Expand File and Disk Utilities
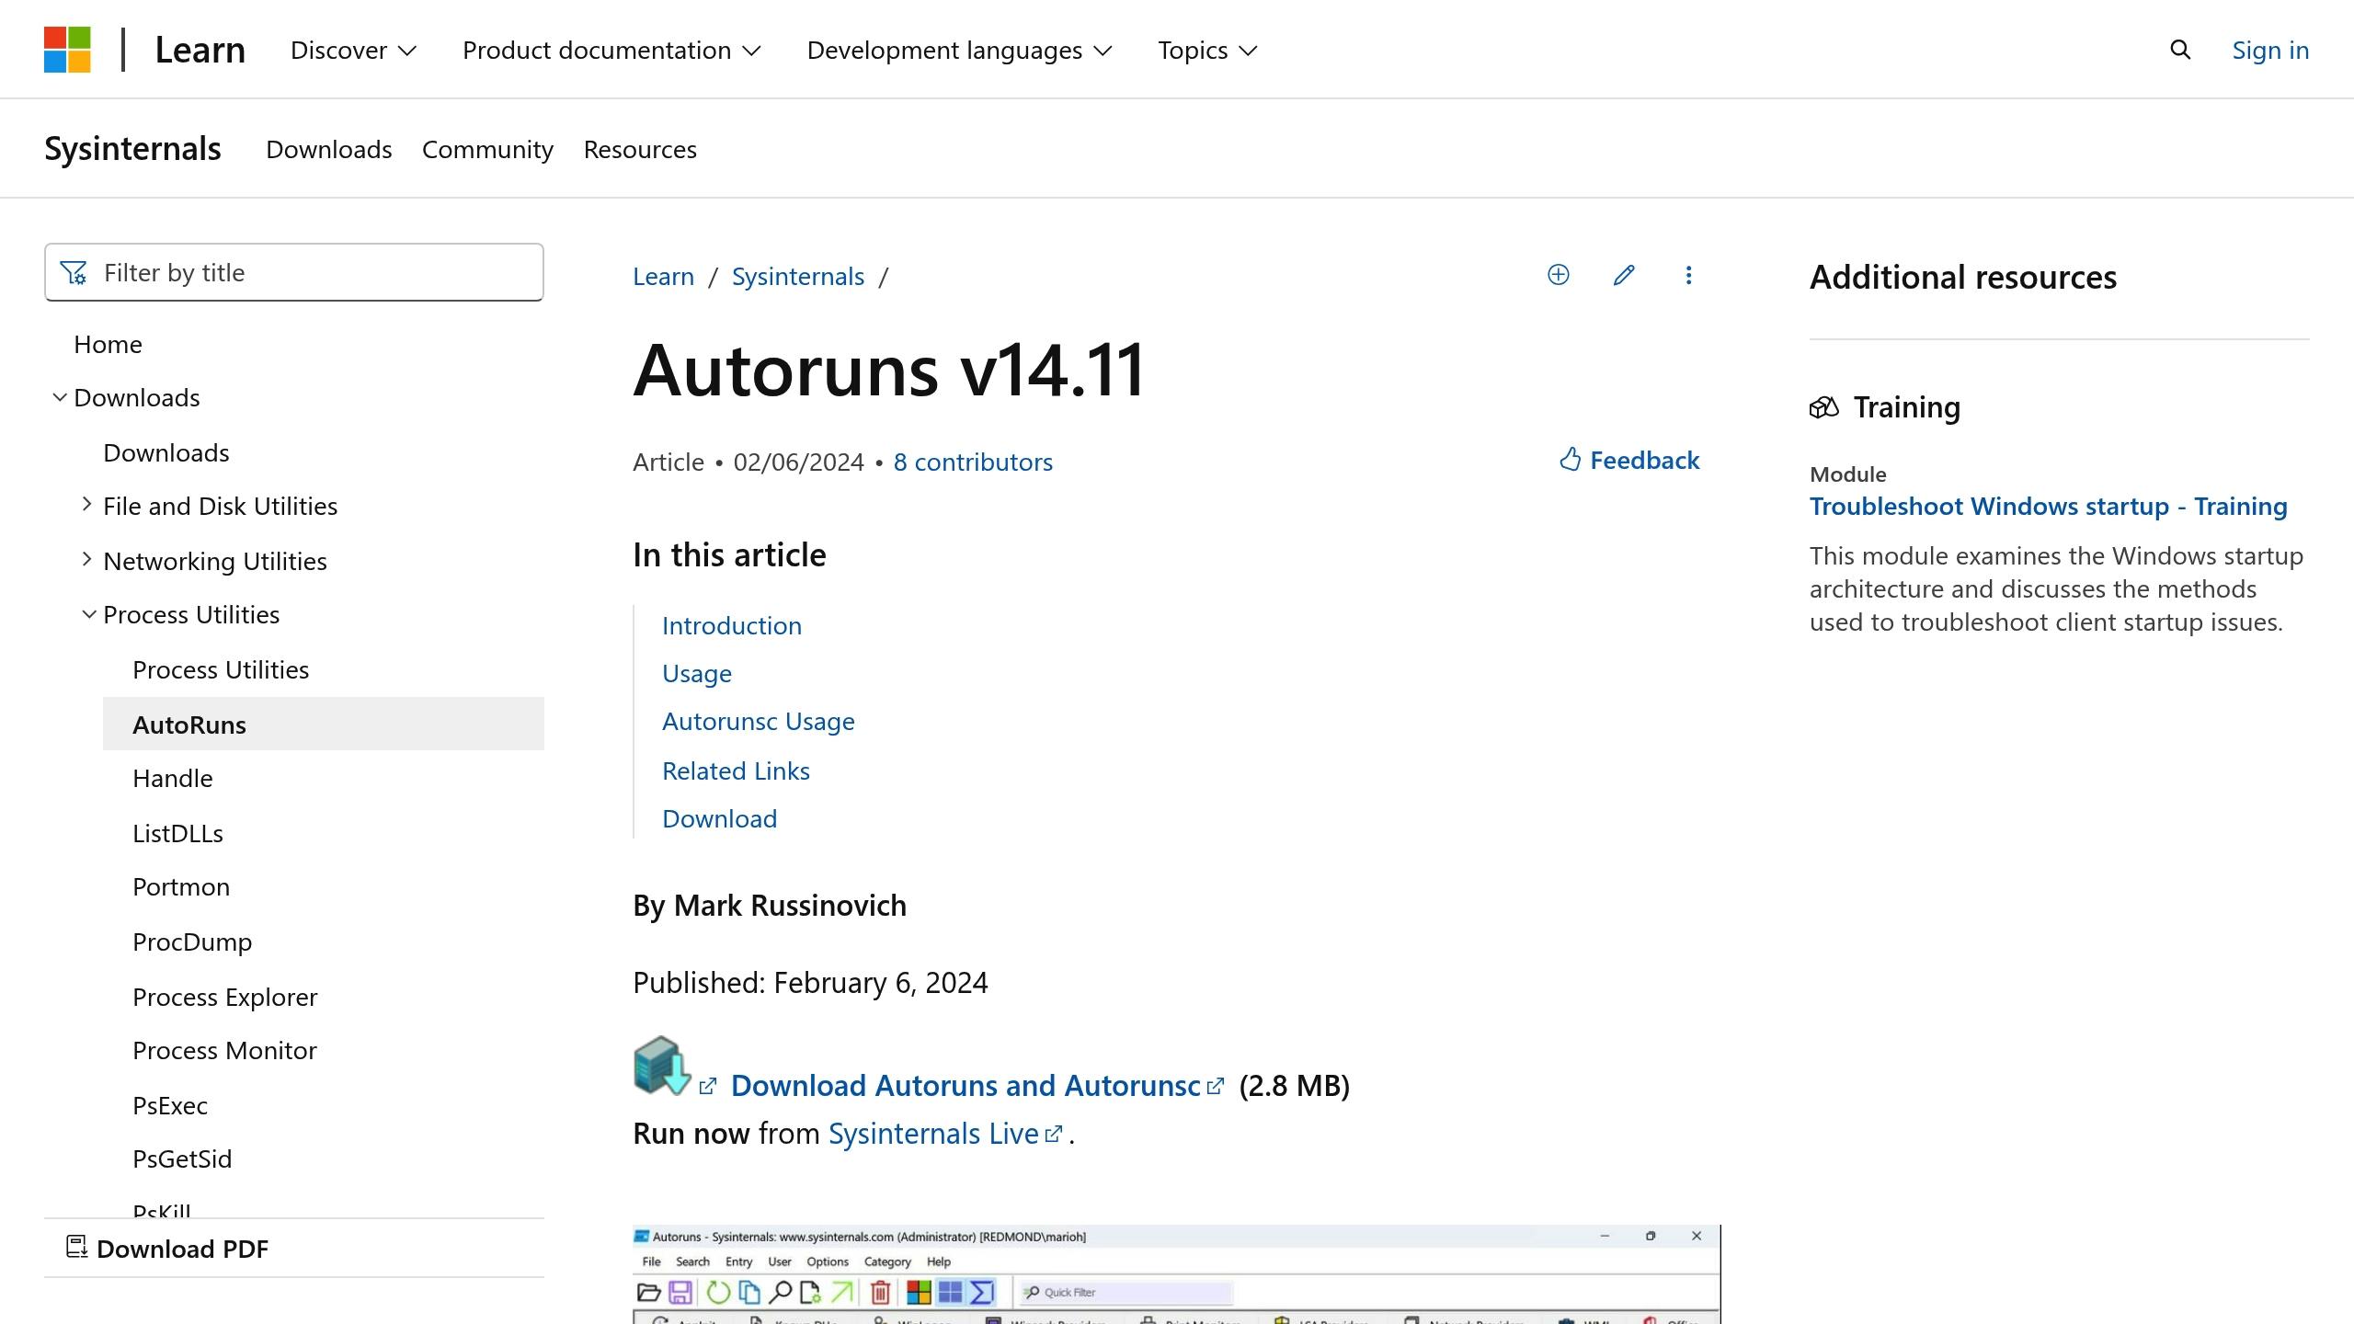The width and height of the screenshot is (2354, 1324). point(86,505)
